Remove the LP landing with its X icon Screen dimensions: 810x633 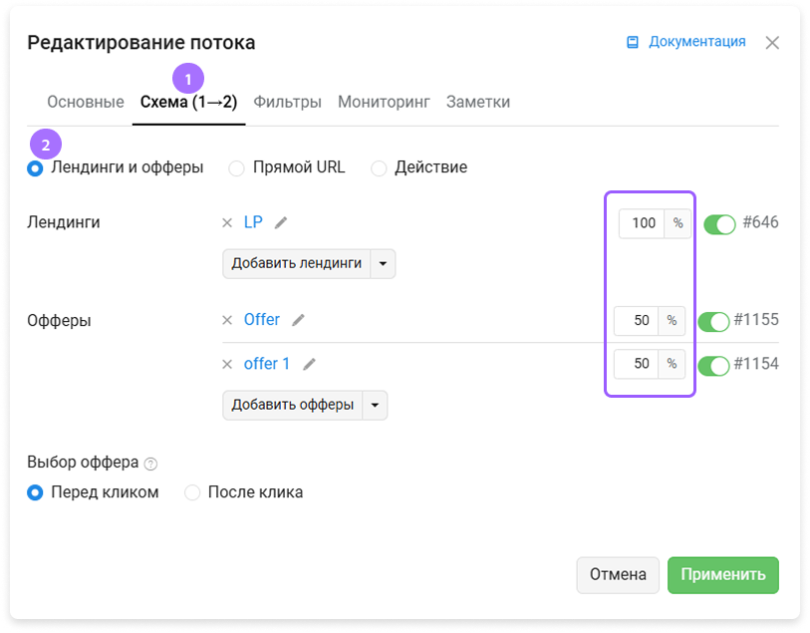click(227, 223)
